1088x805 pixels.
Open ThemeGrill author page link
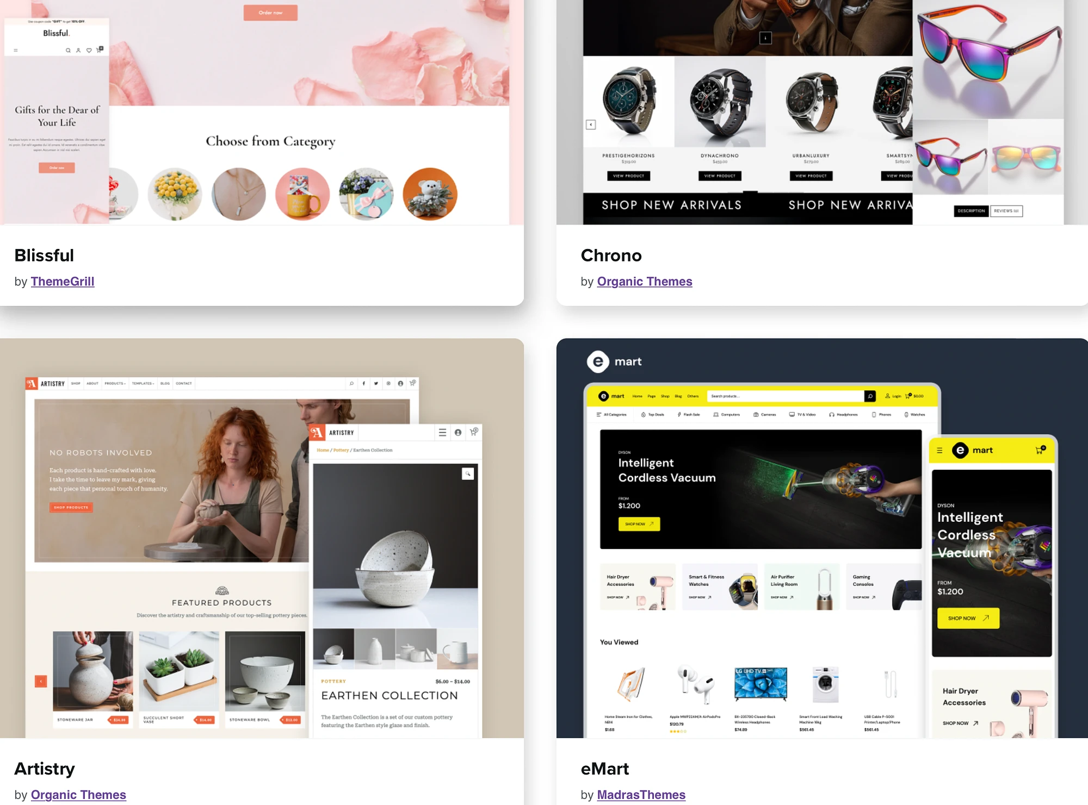point(62,280)
